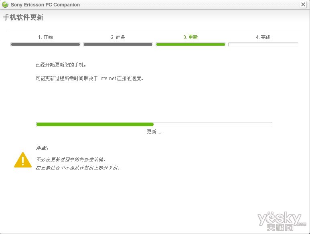Select step 3 更新 label

tap(190, 37)
